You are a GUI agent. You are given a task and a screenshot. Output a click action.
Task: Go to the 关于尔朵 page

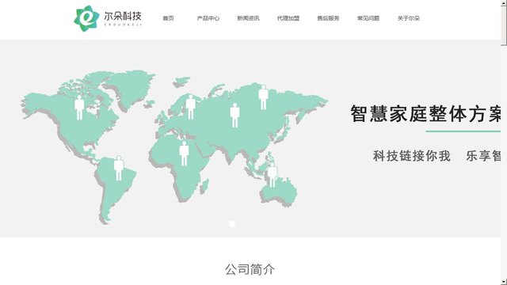pyautogui.click(x=409, y=18)
